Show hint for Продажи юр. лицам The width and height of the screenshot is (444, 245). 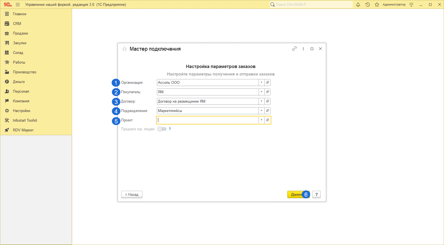(170, 129)
